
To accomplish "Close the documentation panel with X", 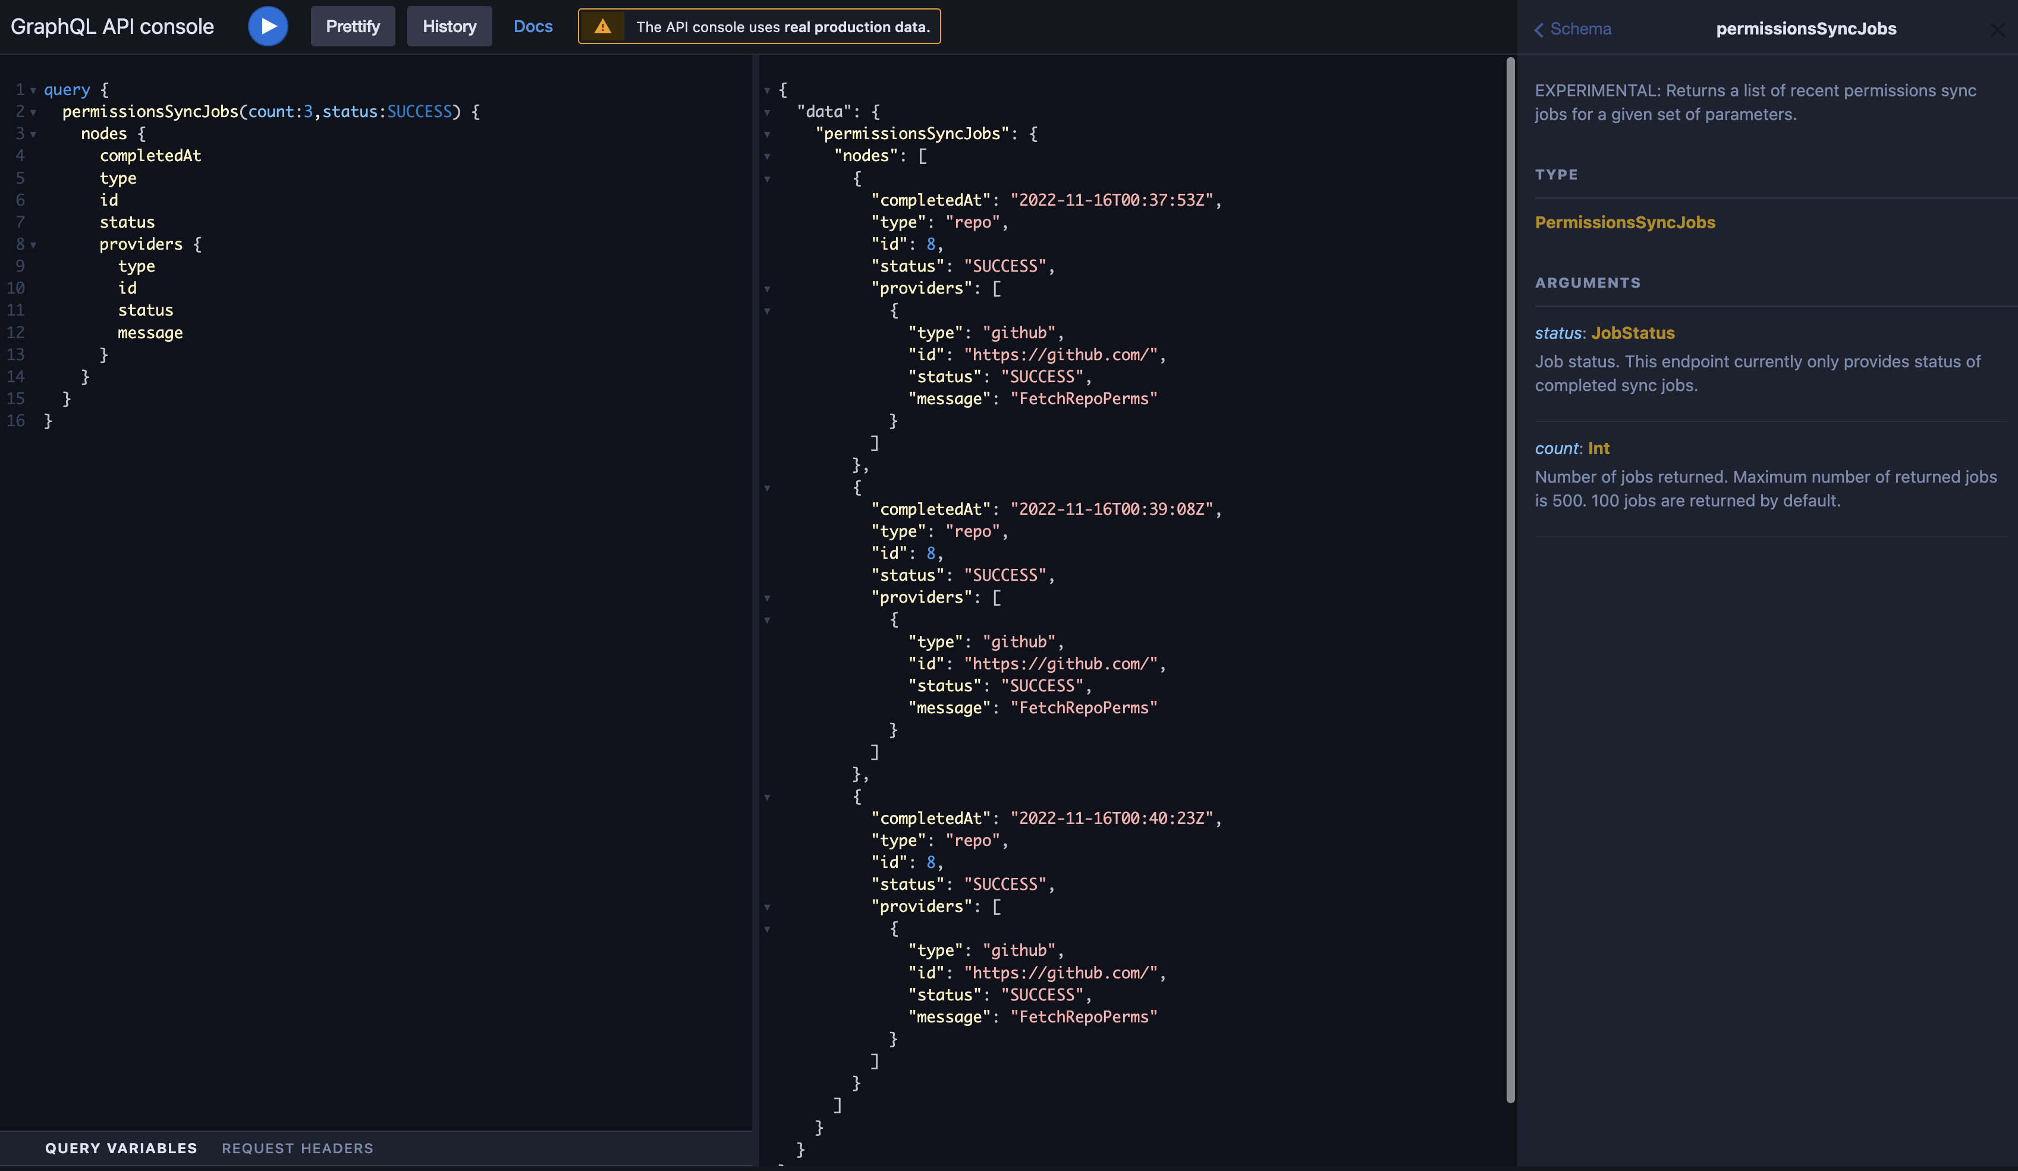I will (1997, 30).
